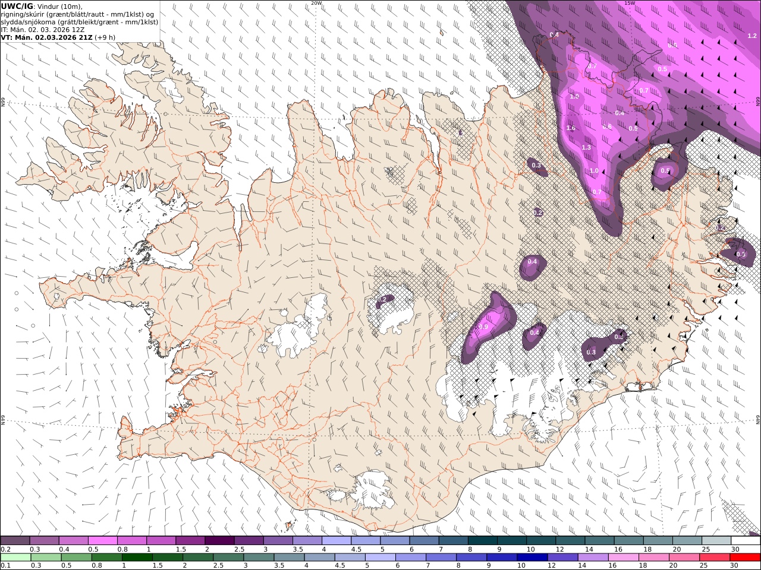Click the 1.6 snowfall value on the map

[x=571, y=128]
